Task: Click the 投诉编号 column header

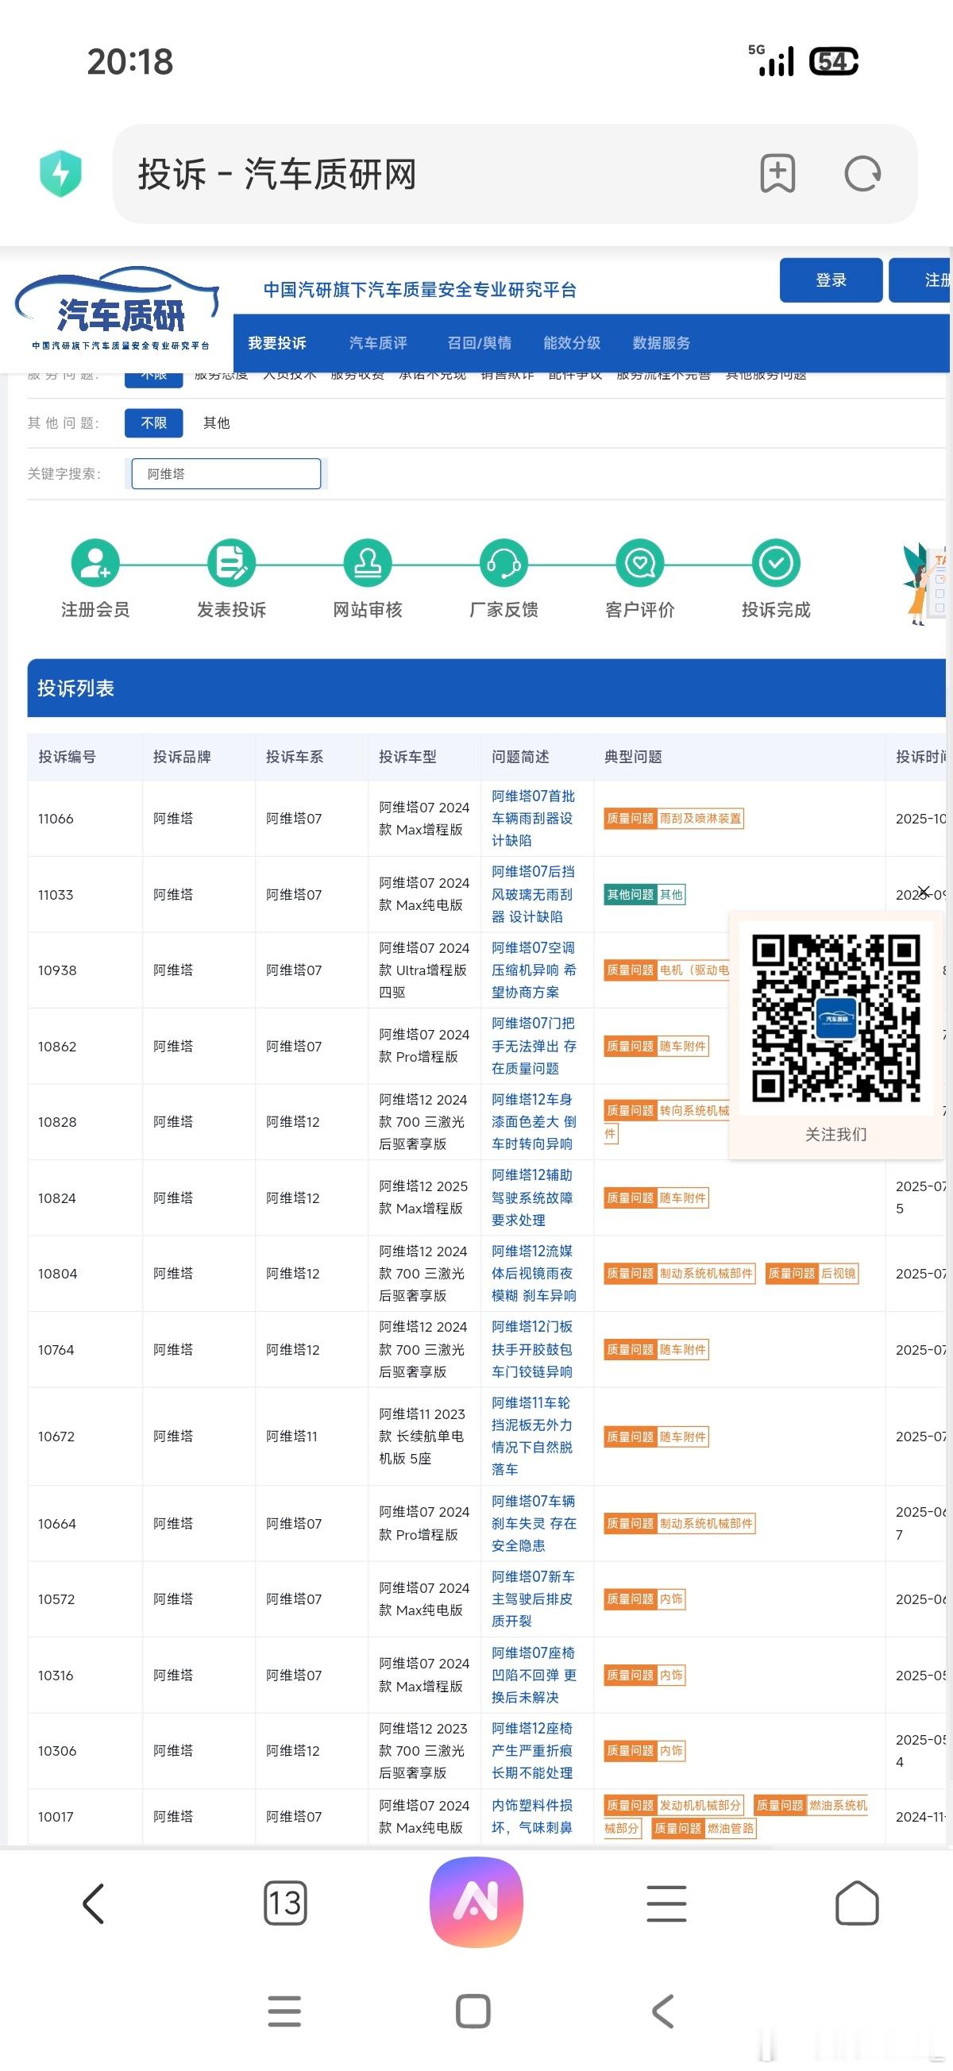Action: [67, 757]
